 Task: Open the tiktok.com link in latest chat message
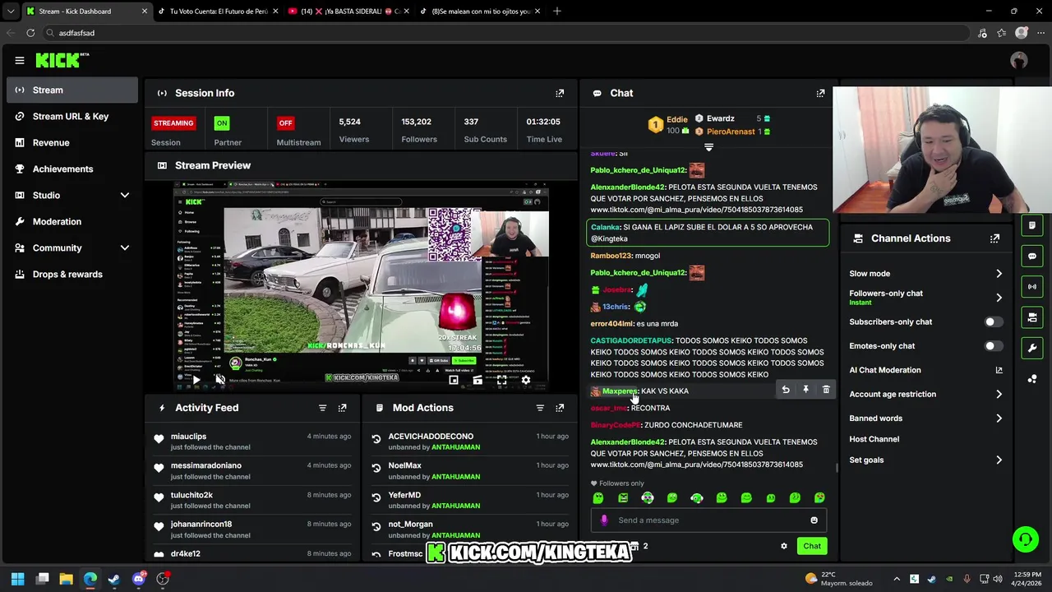tap(696, 465)
